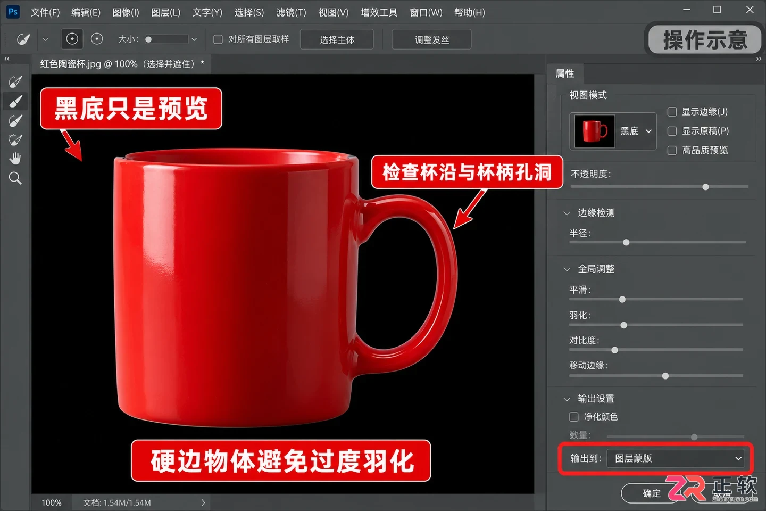Select the Quick Selection tool atop the left toolbar
The width and height of the screenshot is (766, 511).
tap(15, 81)
